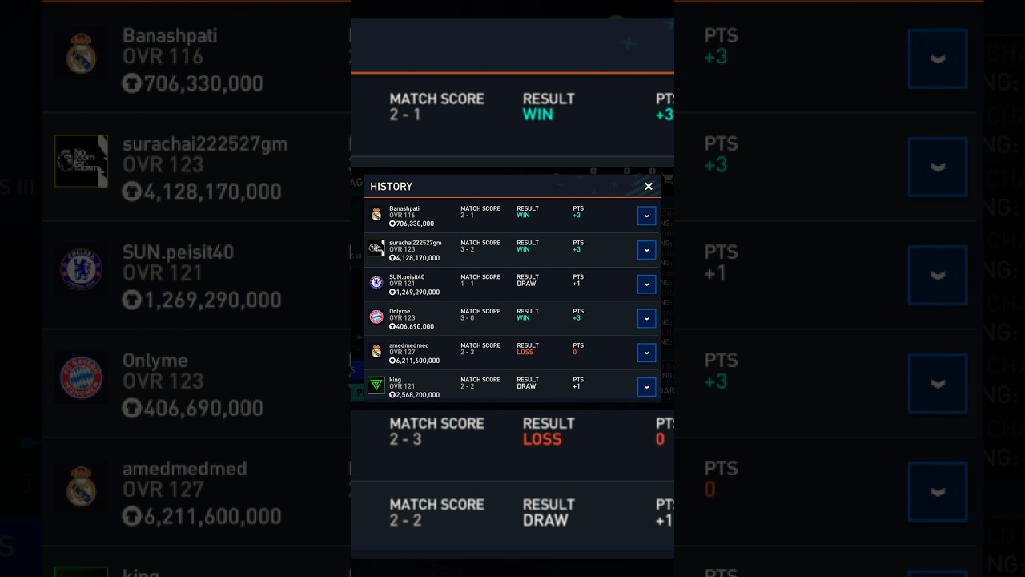Click the coin icon next to 406,690,000 in History list

tap(392, 327)
